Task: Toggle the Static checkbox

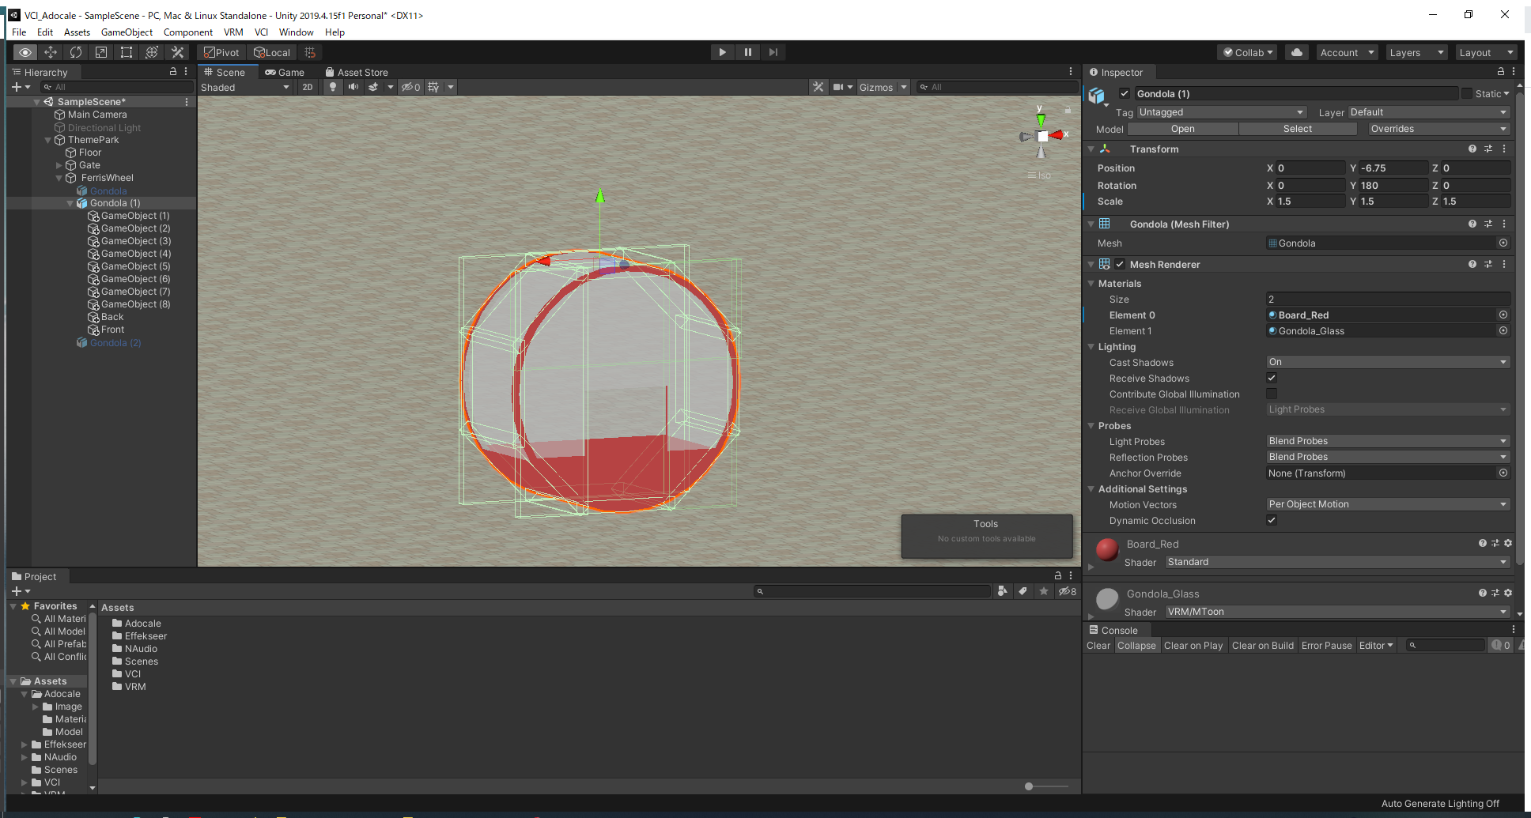Action: click(x=1467, y=93)
